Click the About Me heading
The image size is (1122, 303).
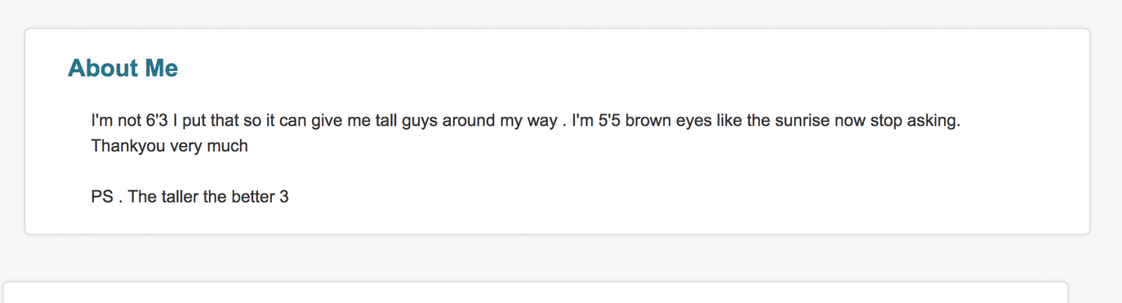pos(123,68)
